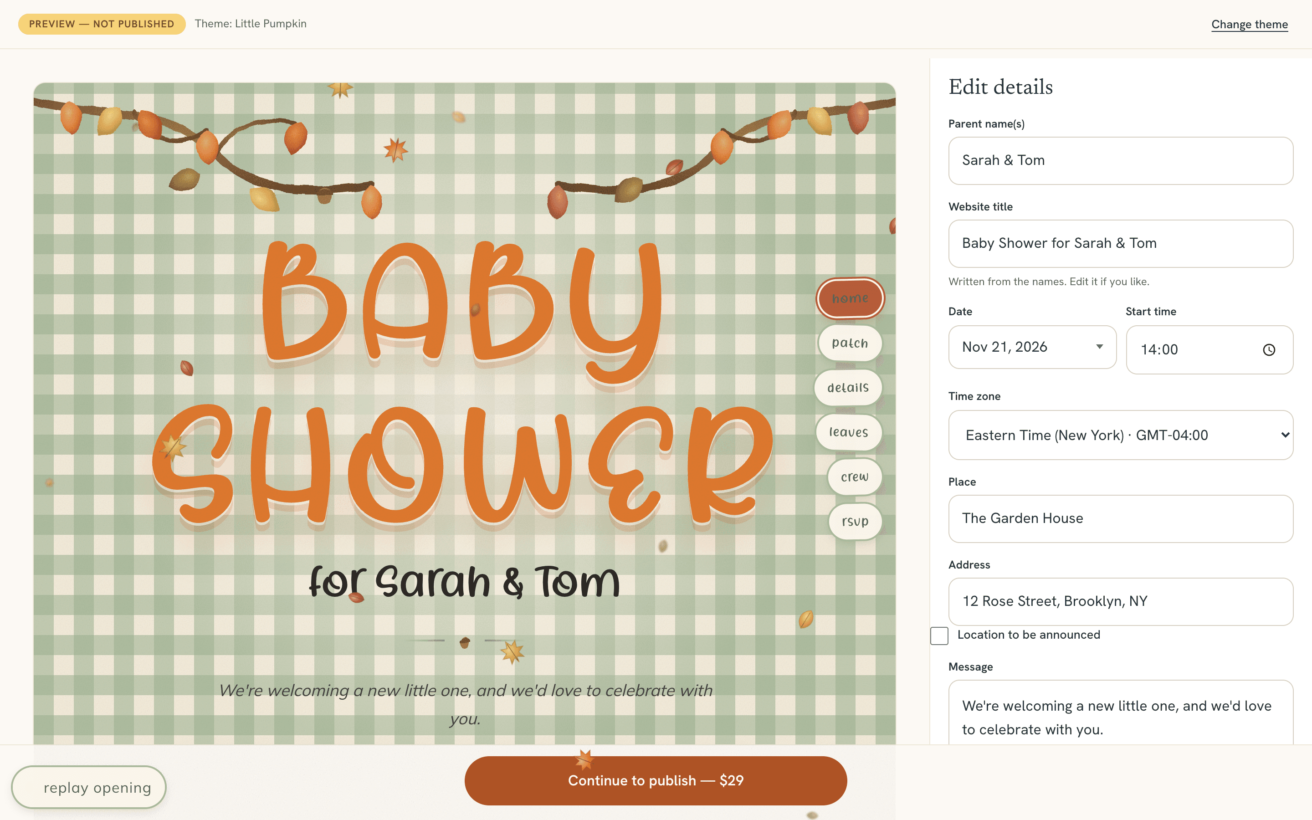Click the 'for Sarah & Tom' preview text

coord(464,581)
